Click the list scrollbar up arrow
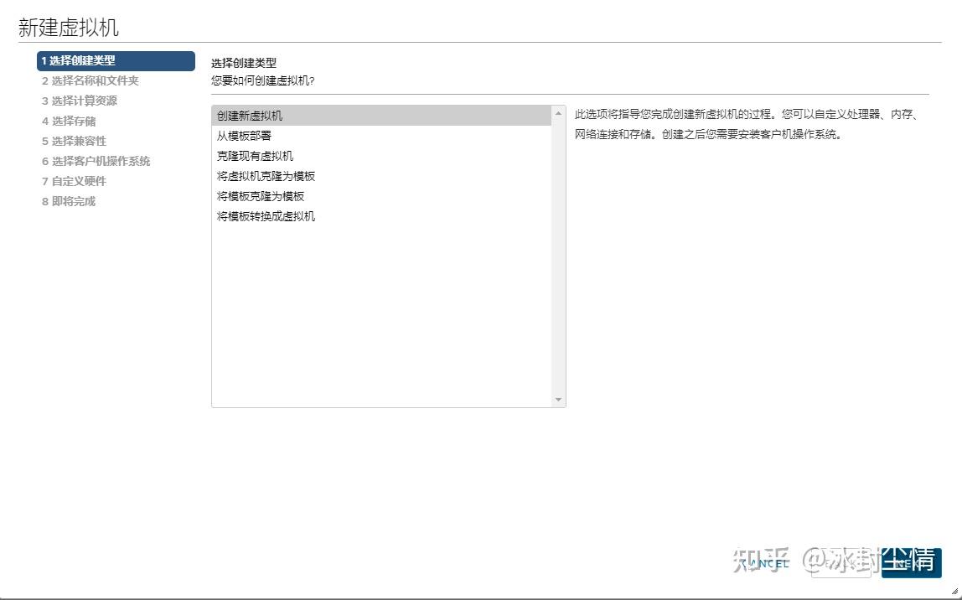This screenshot has width=962, height=600. coord(558,113)
